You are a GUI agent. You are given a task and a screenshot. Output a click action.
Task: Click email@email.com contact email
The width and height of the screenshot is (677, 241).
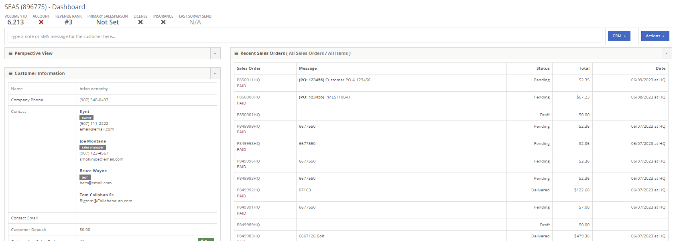(x=97, y=129)
